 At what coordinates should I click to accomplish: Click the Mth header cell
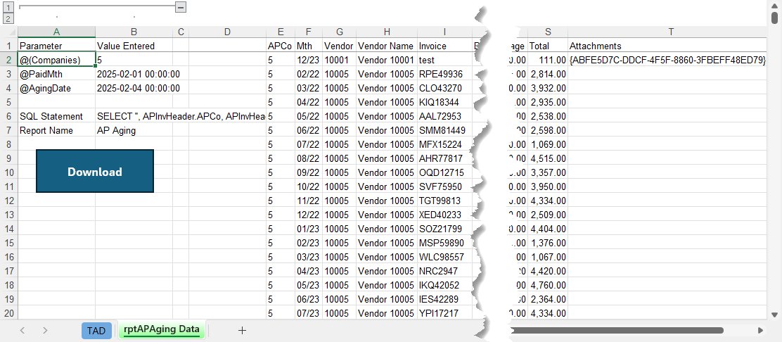click(309, 46)
